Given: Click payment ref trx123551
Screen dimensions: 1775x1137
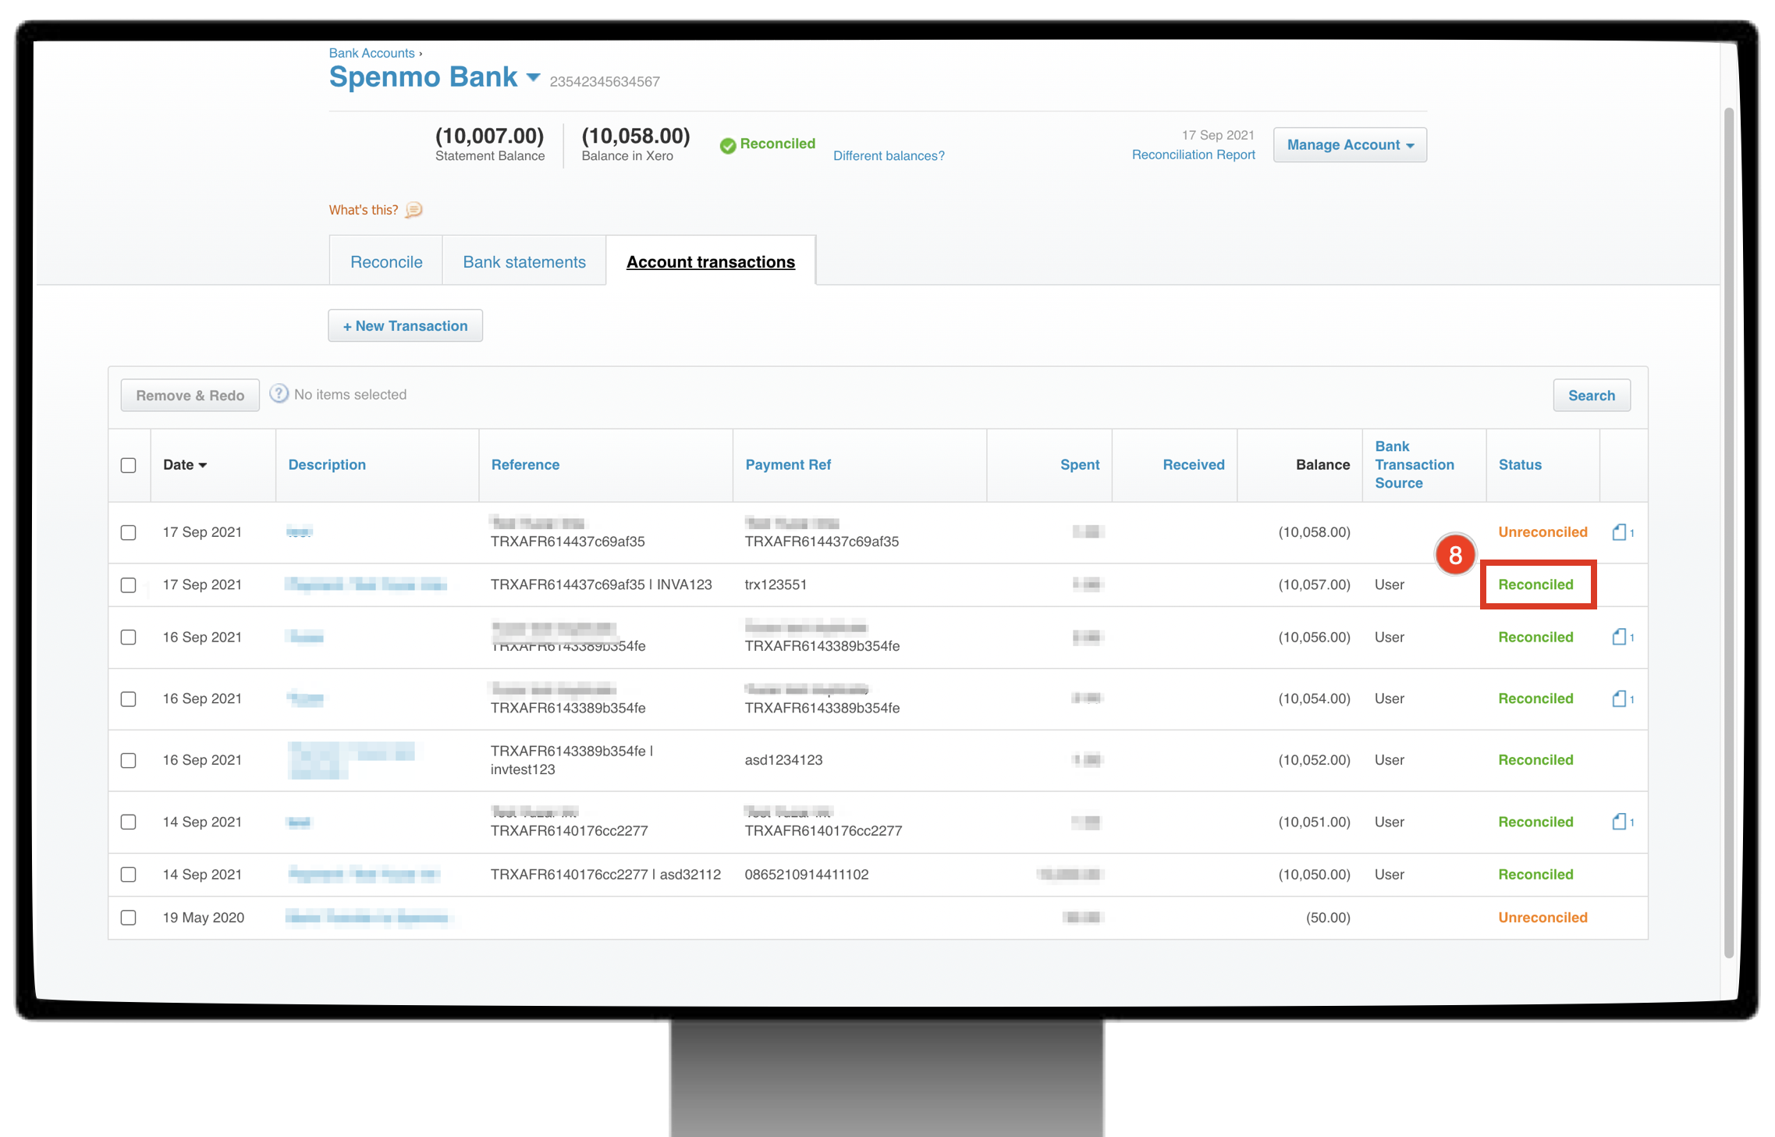Looking at the screenshot, I should coord(776,584).
